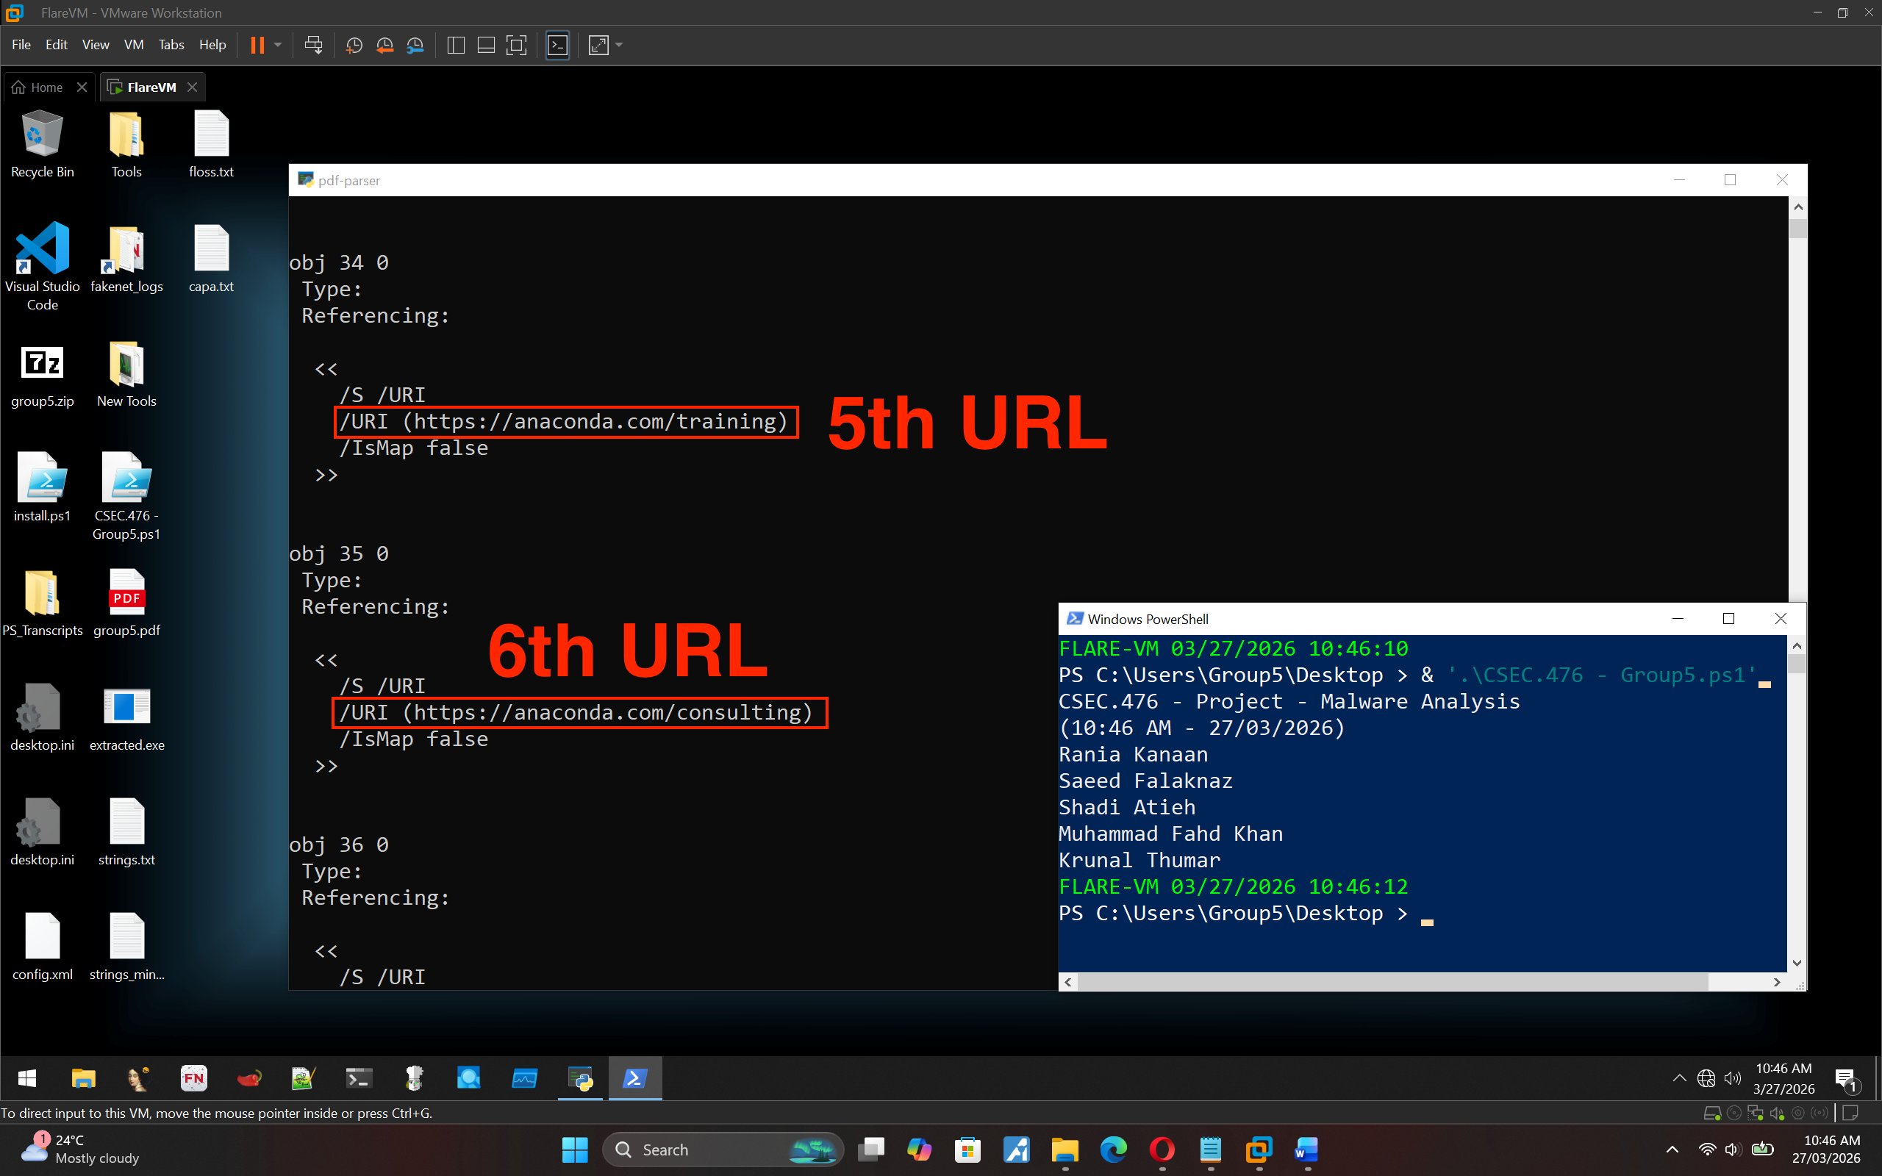The image size is (1882, 1176).
Task: Toggle the sidebar library panel icon
Action: pyautogui.click(x=457, y=45)
